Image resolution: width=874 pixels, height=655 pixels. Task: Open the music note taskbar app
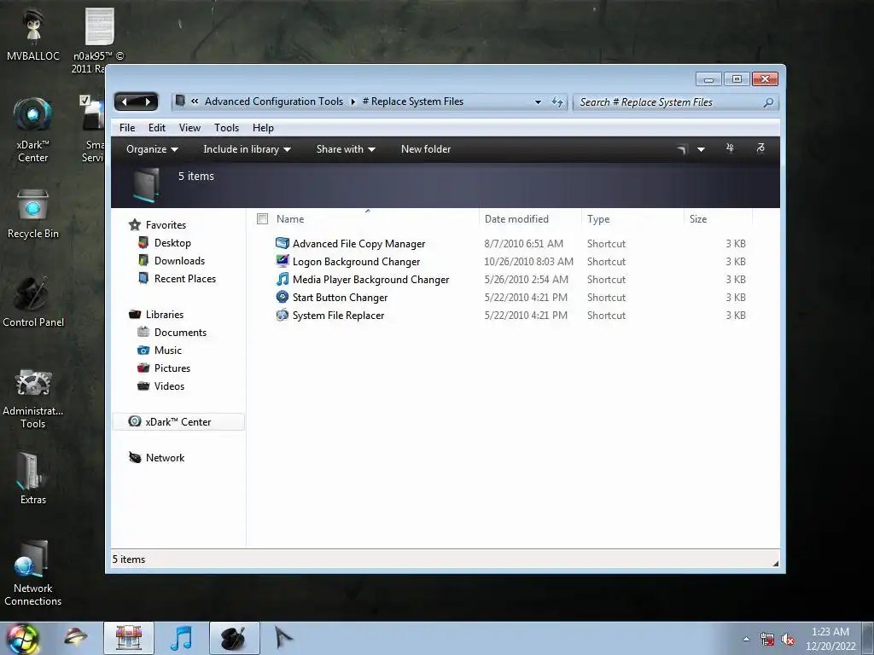(x=181, y=638)
